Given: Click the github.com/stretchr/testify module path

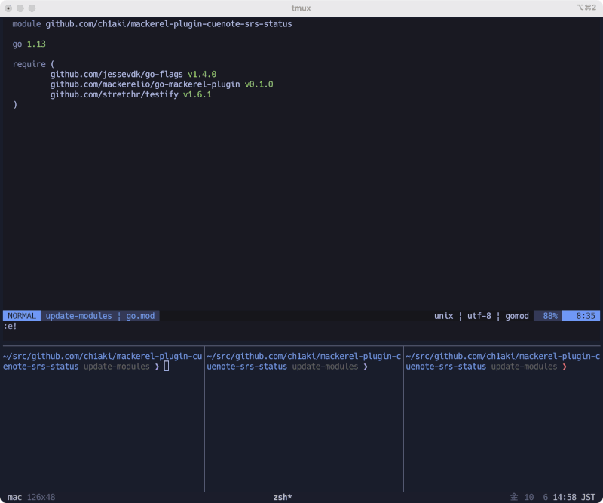Looking at the screenshot, I should click(115, 94).
